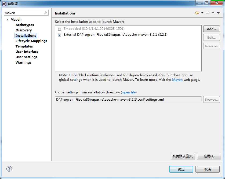
Task: Click the 应用(A) apply button
Action: [209, 156]
